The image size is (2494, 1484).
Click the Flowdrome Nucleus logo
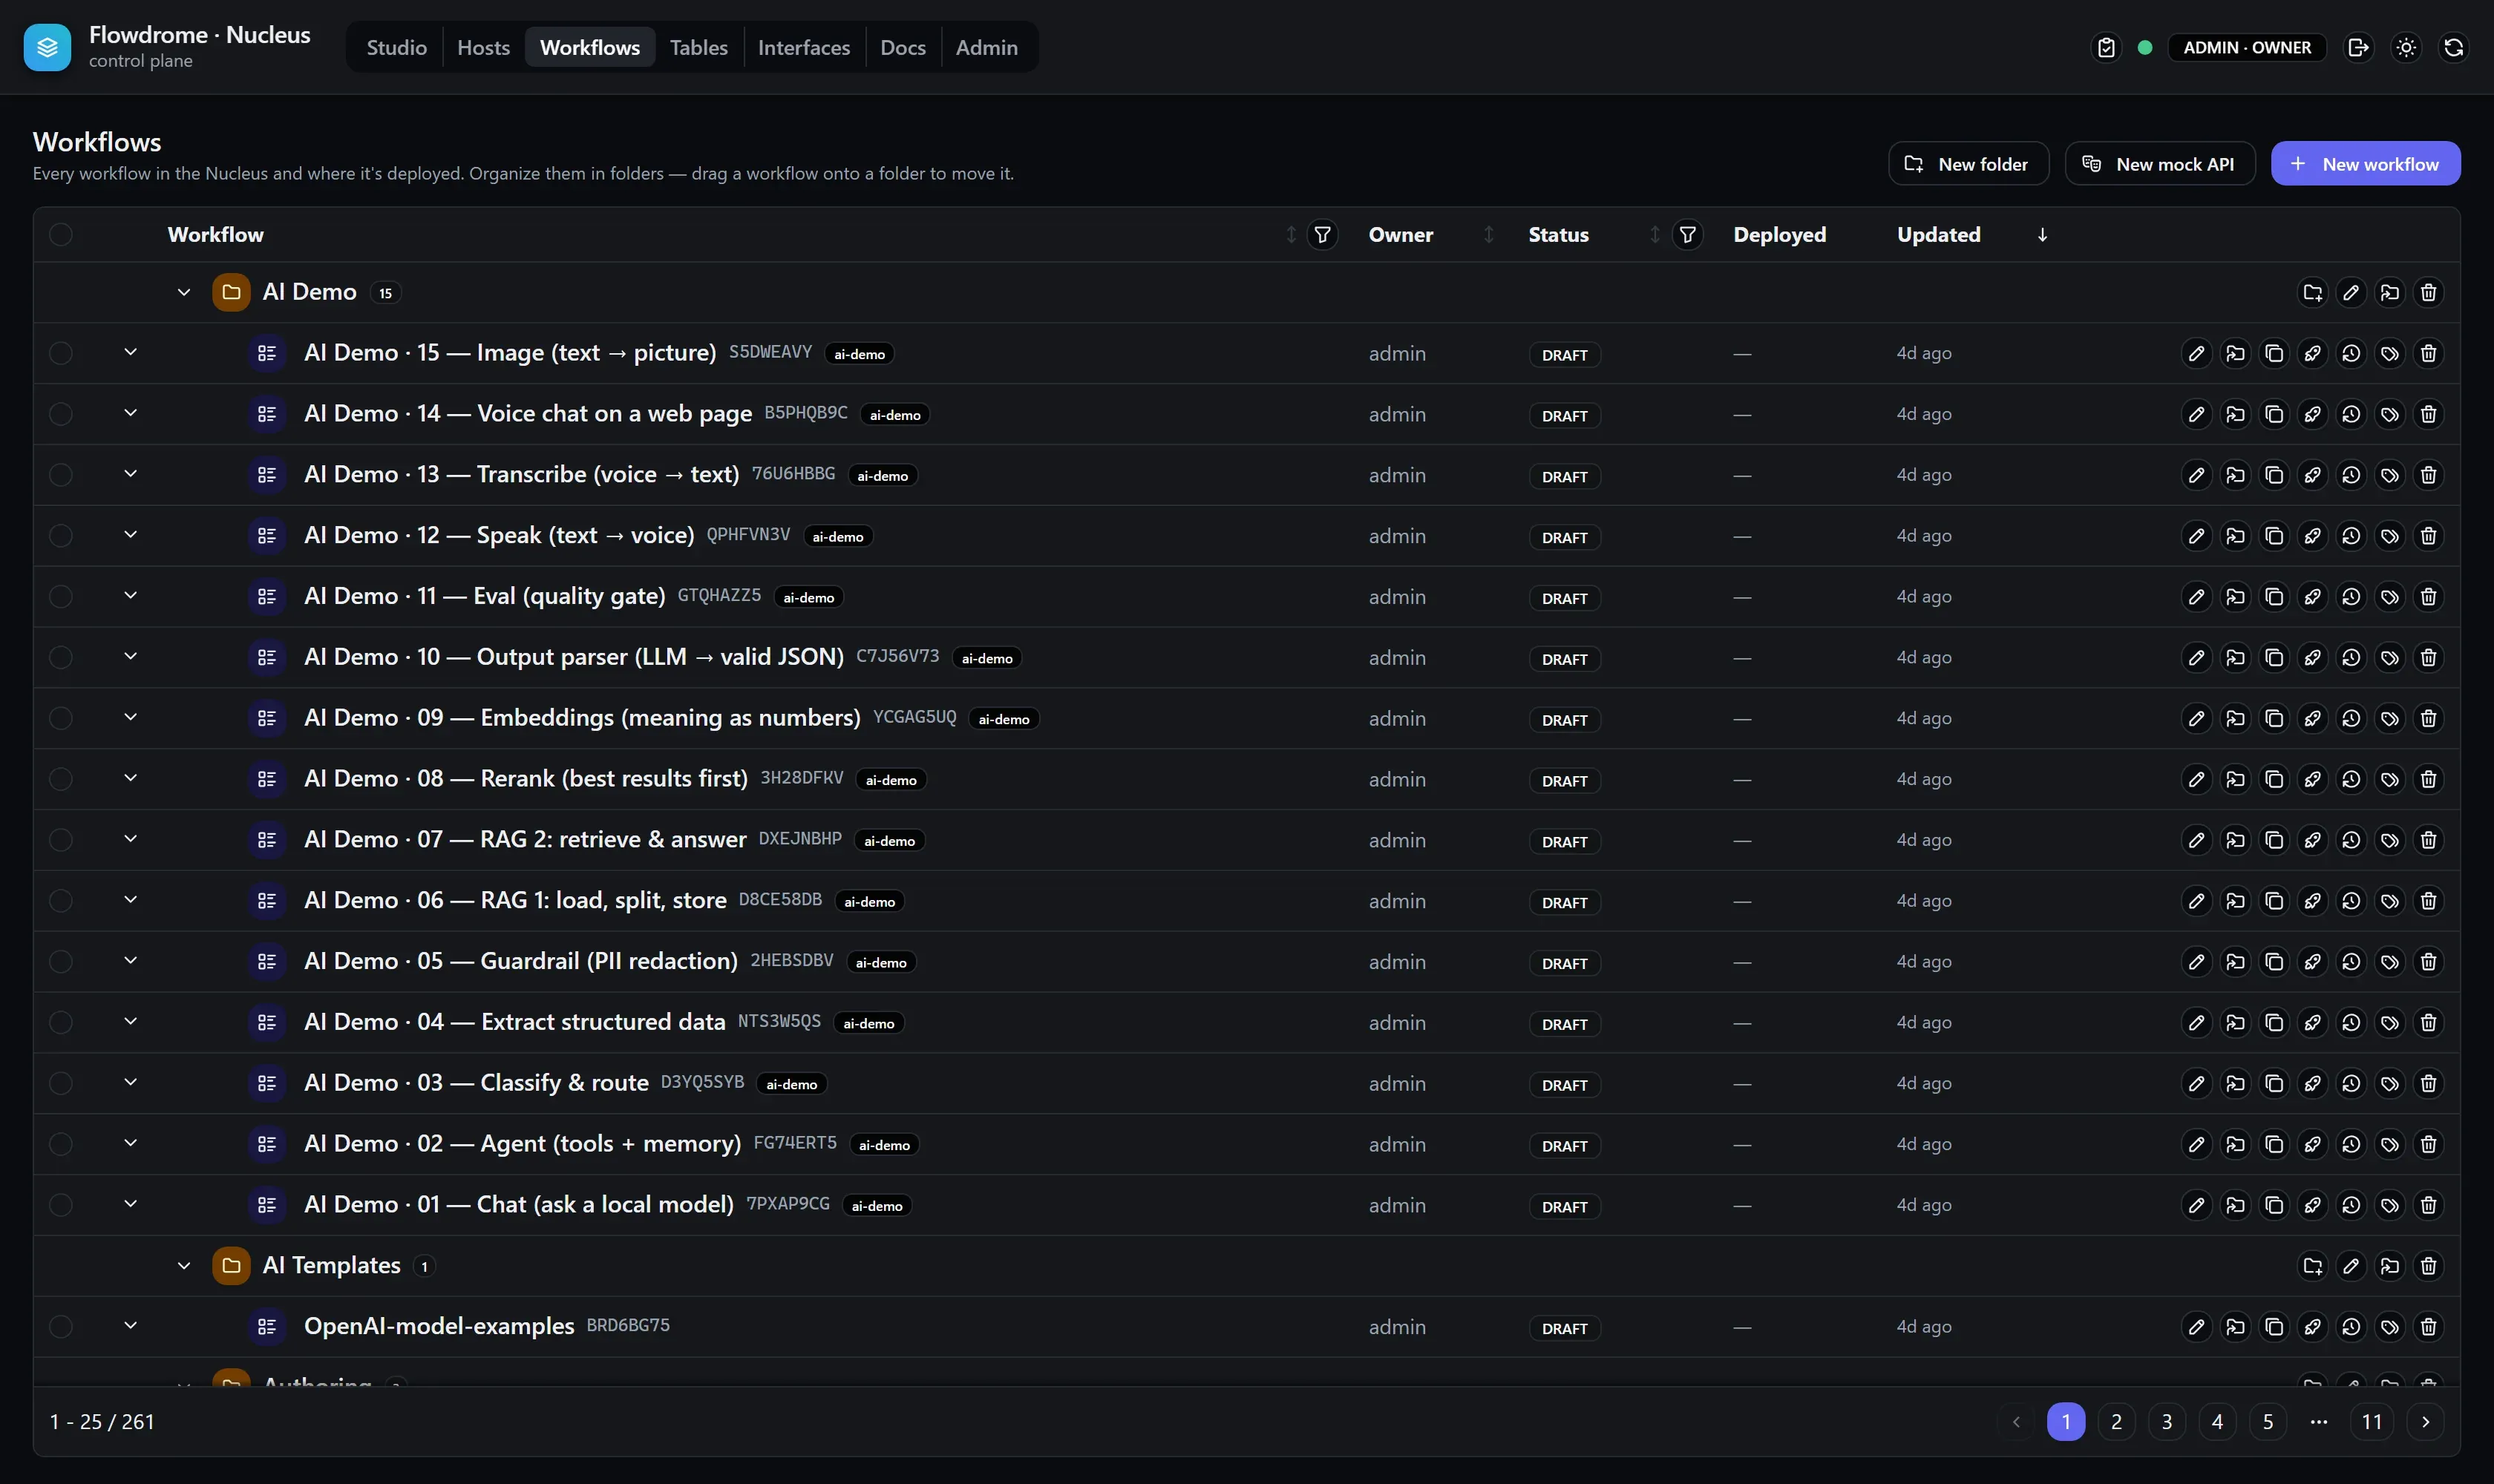pyautogui.click(x=47, y=47)
